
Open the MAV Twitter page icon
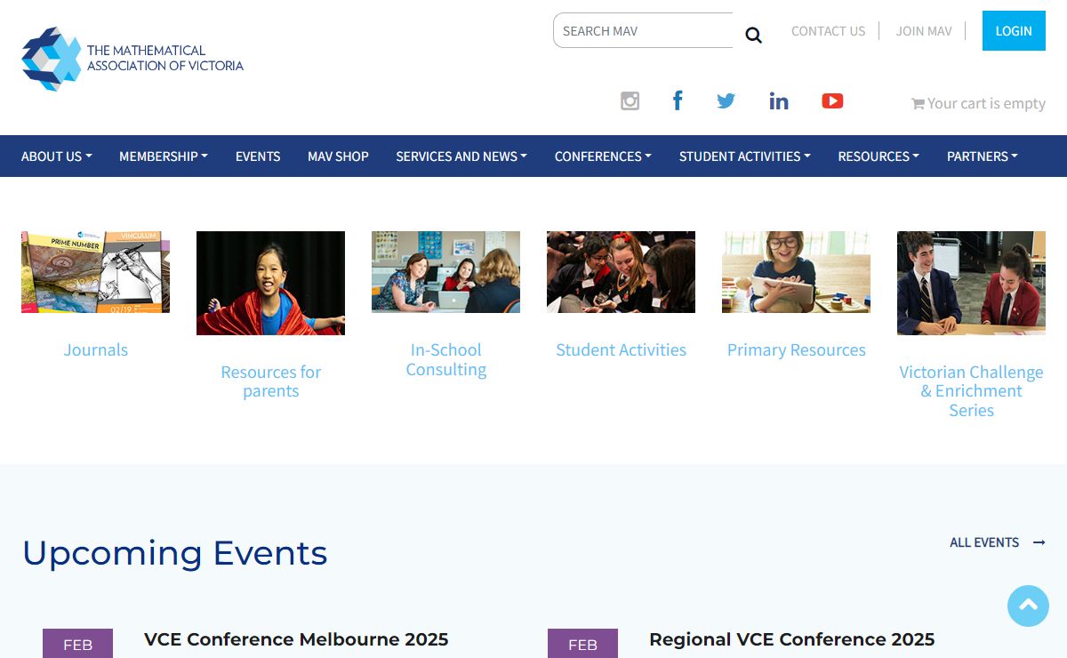(x=726, y=101)
